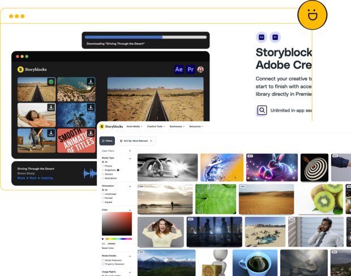Click the Premiere Pro icon in the plugin header
Screen dimensions: 351x276
pos(190,70)
